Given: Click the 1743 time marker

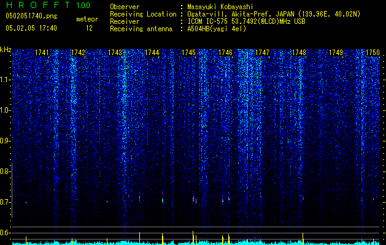Looking at the screenshot, I should point(115,52).
